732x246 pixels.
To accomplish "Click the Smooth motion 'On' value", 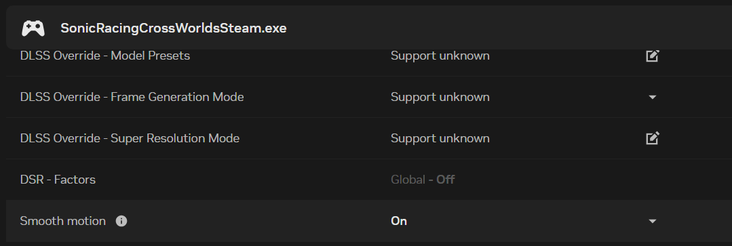I will (x=399, y=221).
